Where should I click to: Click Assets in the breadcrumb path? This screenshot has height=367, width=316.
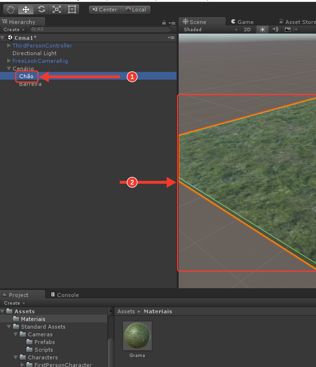tap(126, 311)
